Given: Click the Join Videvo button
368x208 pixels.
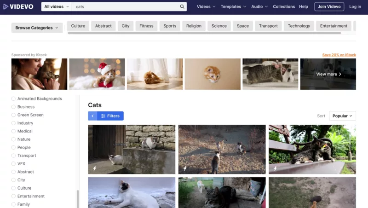Looking at the screenshot, I should coord(329,7).
